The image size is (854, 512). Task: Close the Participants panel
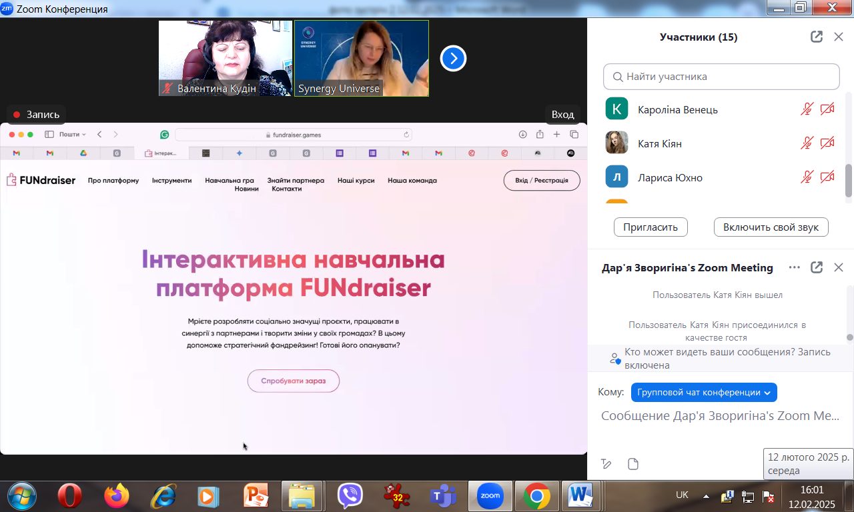839,37
